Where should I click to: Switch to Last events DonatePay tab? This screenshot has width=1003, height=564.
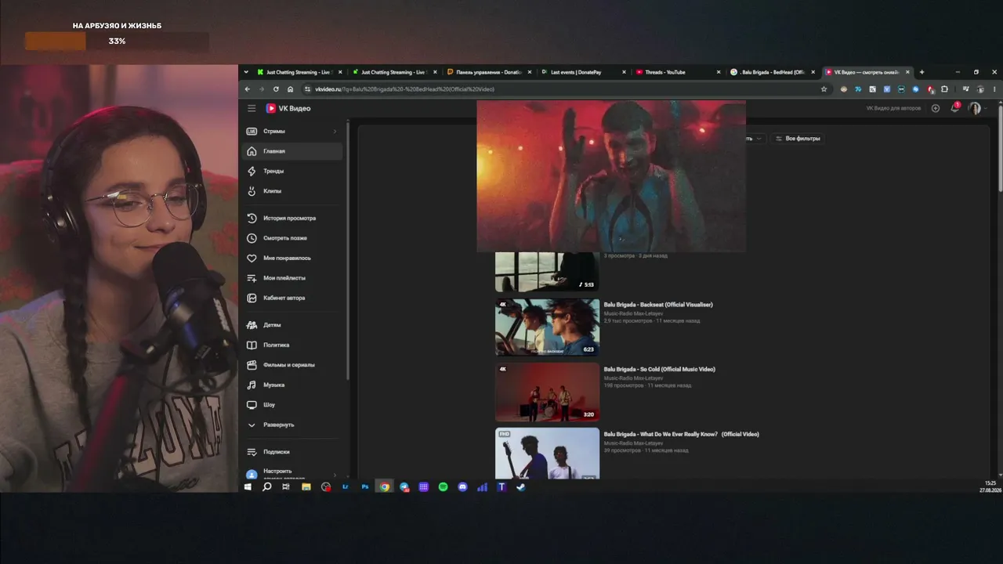click(x=585, y=72)
